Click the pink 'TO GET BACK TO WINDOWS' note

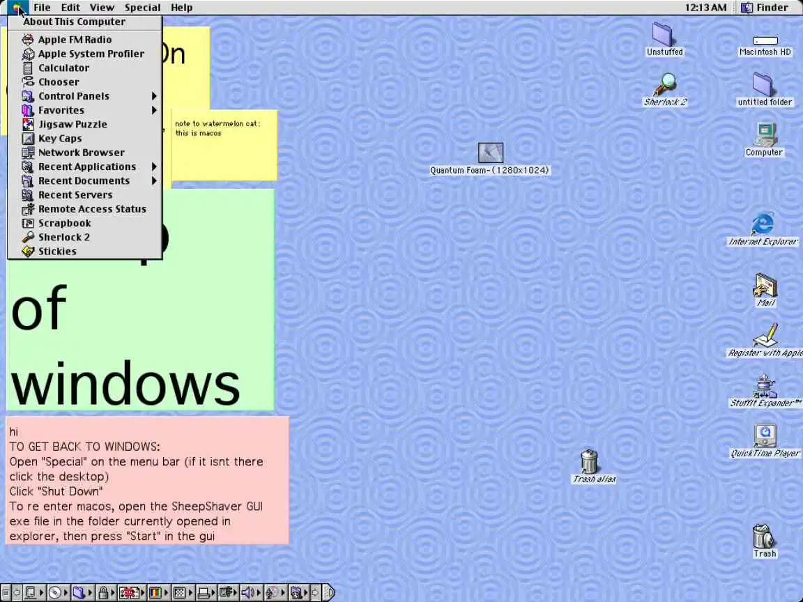tap(147, 480)
